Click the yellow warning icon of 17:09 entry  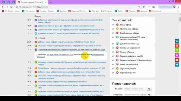[x=36, y=68]
